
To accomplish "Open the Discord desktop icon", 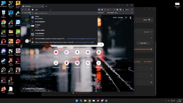I will (4, 51).
